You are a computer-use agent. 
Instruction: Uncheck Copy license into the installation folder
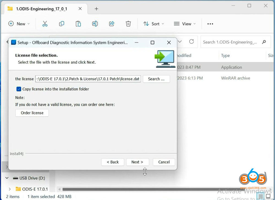click(x=18, y=89)
